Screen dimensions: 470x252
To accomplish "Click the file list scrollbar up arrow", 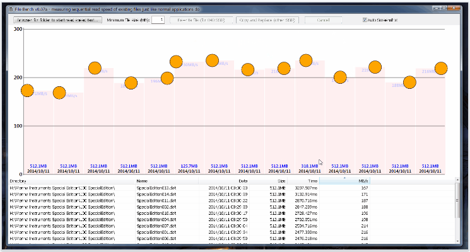I will (x=457, y=180).
